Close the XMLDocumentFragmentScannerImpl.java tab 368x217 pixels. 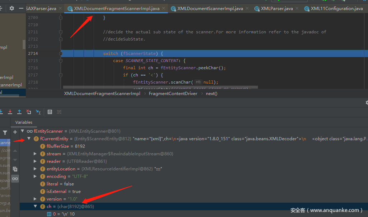click(x=164, y=8)
